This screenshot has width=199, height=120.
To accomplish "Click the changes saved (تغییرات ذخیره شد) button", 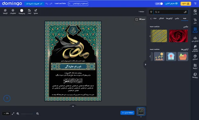I will pos(34,4).
